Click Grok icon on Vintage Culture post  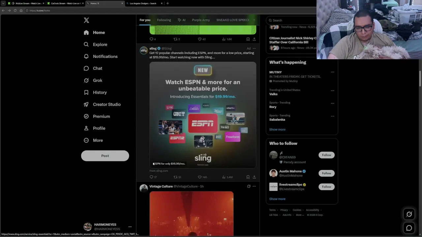point(249,186)
